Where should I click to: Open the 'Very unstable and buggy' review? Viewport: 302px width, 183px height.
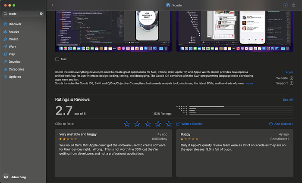[113, 153]
